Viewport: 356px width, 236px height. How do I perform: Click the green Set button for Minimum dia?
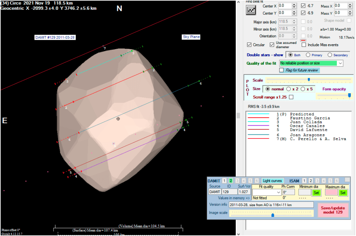[x=316, y=192]
